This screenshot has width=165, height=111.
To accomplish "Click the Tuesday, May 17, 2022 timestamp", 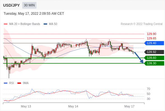I will [x=34, y=14].
